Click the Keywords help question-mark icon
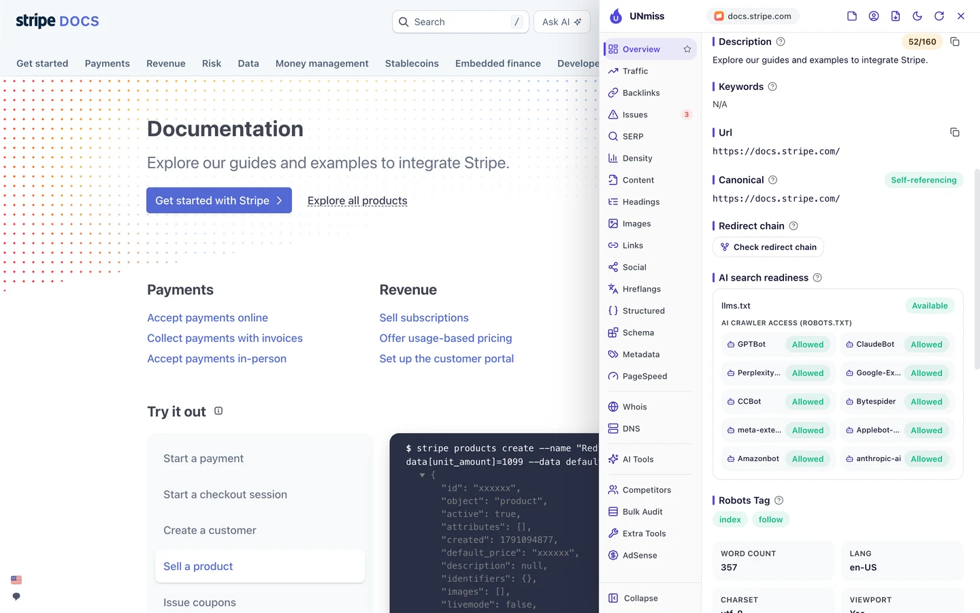This screenshot has height=613, width=980. 772,87
